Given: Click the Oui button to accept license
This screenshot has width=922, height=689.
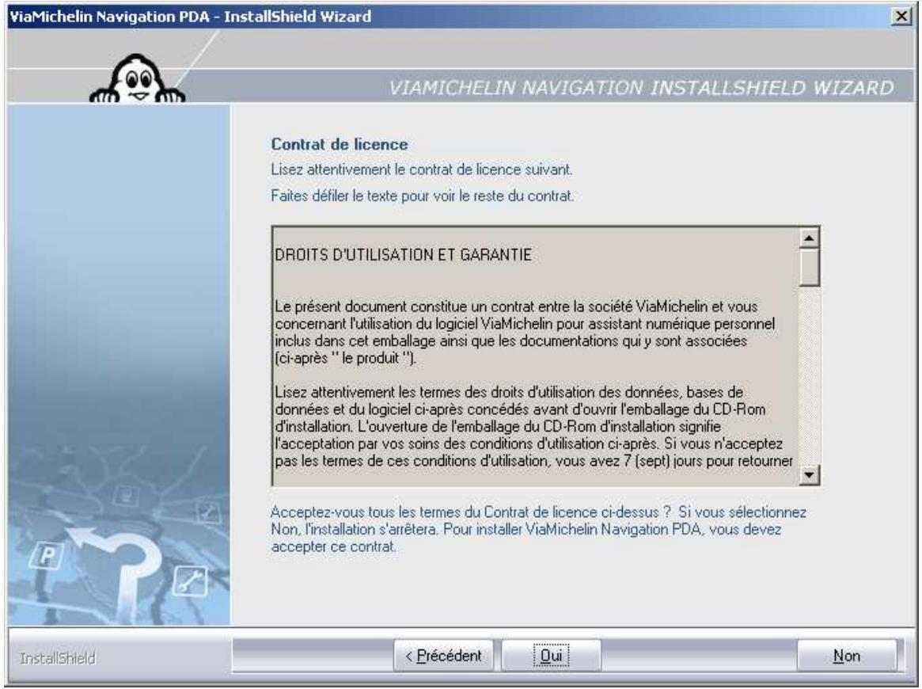Looking at the screenshot, I should tap(551, 656).
